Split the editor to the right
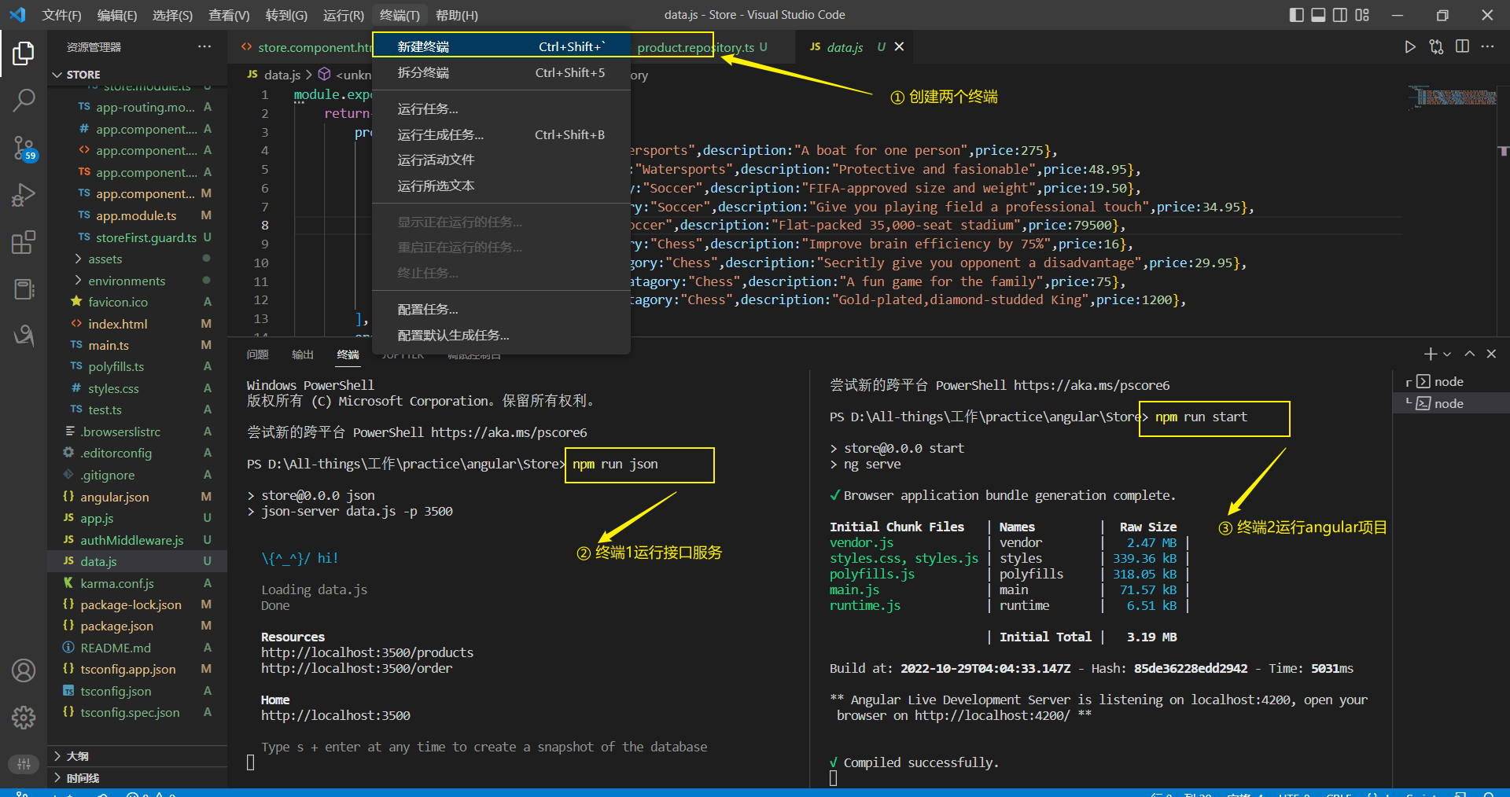 click(x=1462, y=47)
